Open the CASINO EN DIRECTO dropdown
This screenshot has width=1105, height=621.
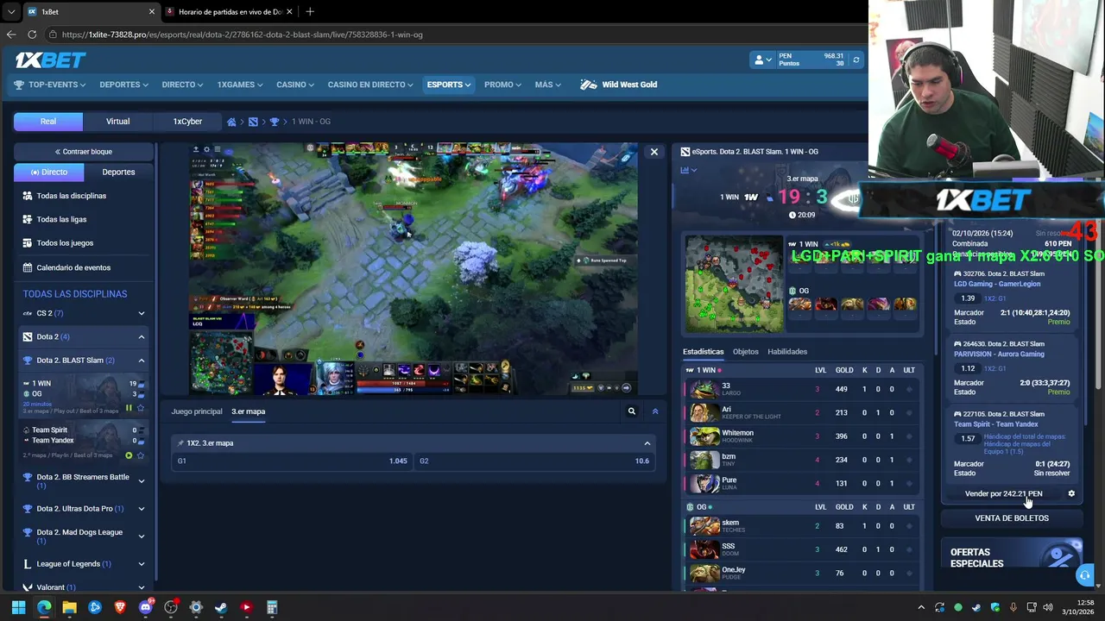tap(370, 85)
